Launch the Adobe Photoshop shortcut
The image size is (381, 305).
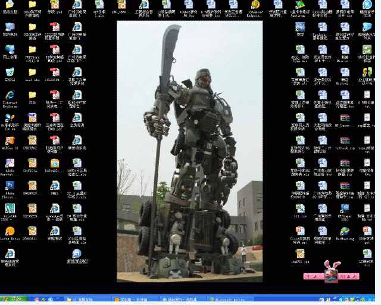[x=10, y=189]
